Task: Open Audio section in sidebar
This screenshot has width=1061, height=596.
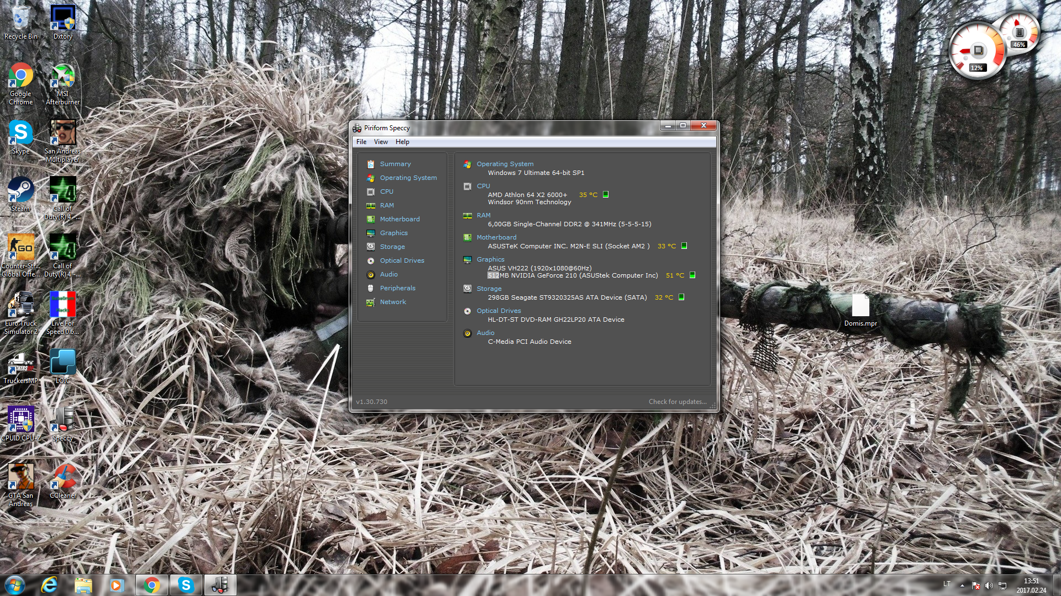Action: coord(388,274)
